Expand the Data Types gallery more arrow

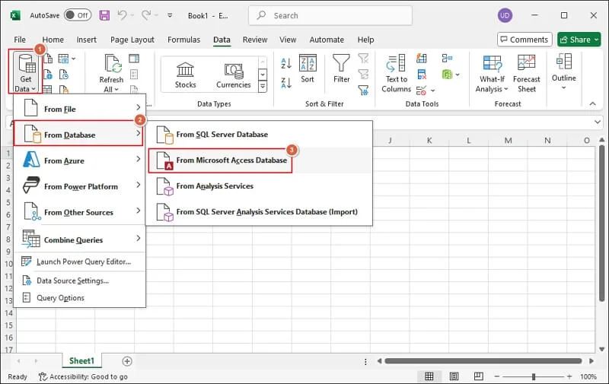point(263,86)
